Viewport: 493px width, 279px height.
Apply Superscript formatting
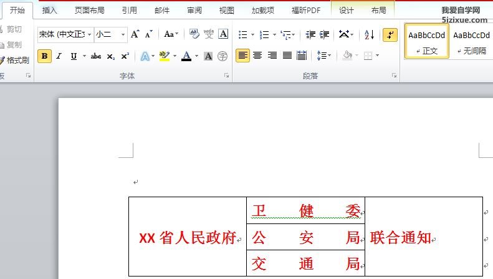[125, 56]
